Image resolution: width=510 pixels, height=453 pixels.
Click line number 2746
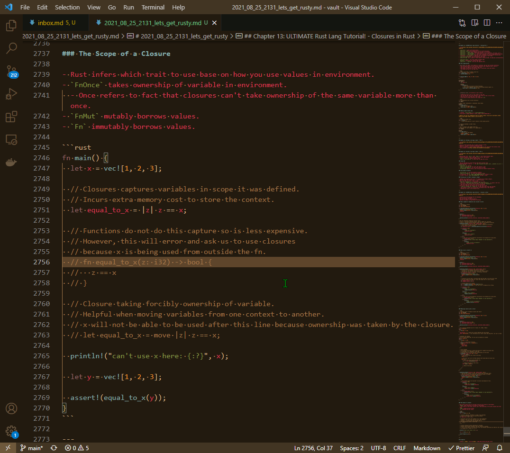pyautogui.click(x=42, y=158)
